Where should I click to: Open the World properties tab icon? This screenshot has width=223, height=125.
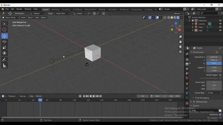pyautogui.click(x=187, y=78)
